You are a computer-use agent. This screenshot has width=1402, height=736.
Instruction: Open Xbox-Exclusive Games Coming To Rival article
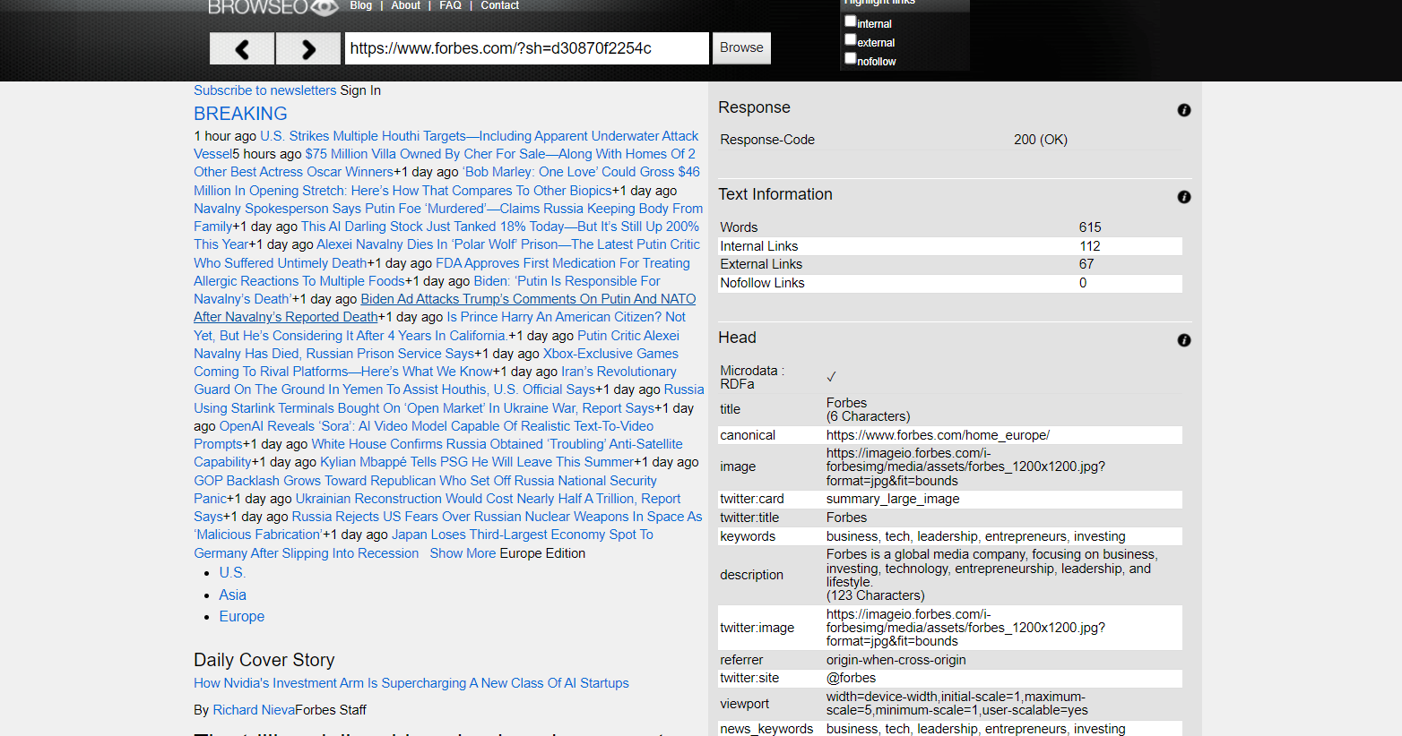(610, 354)
